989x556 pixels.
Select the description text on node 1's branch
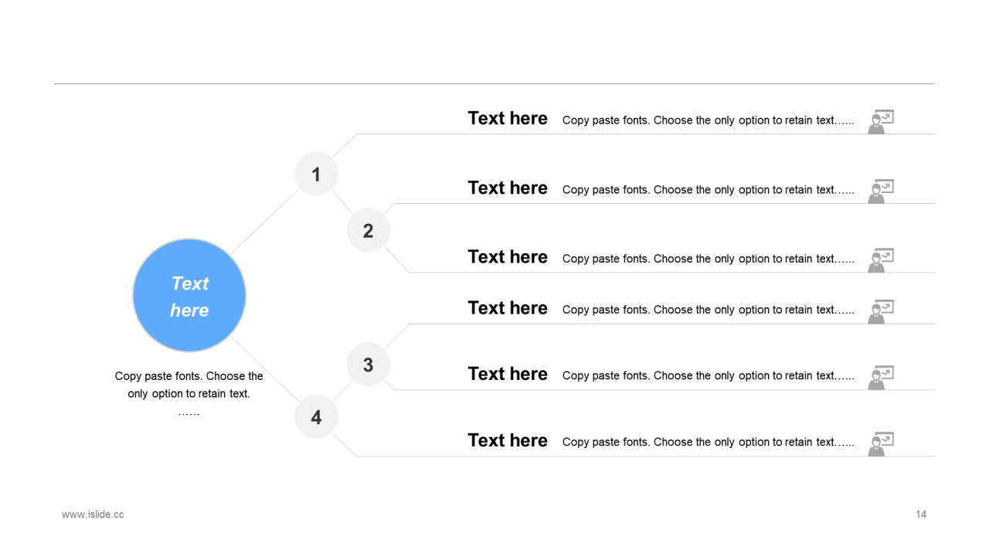tap(708, 120)
